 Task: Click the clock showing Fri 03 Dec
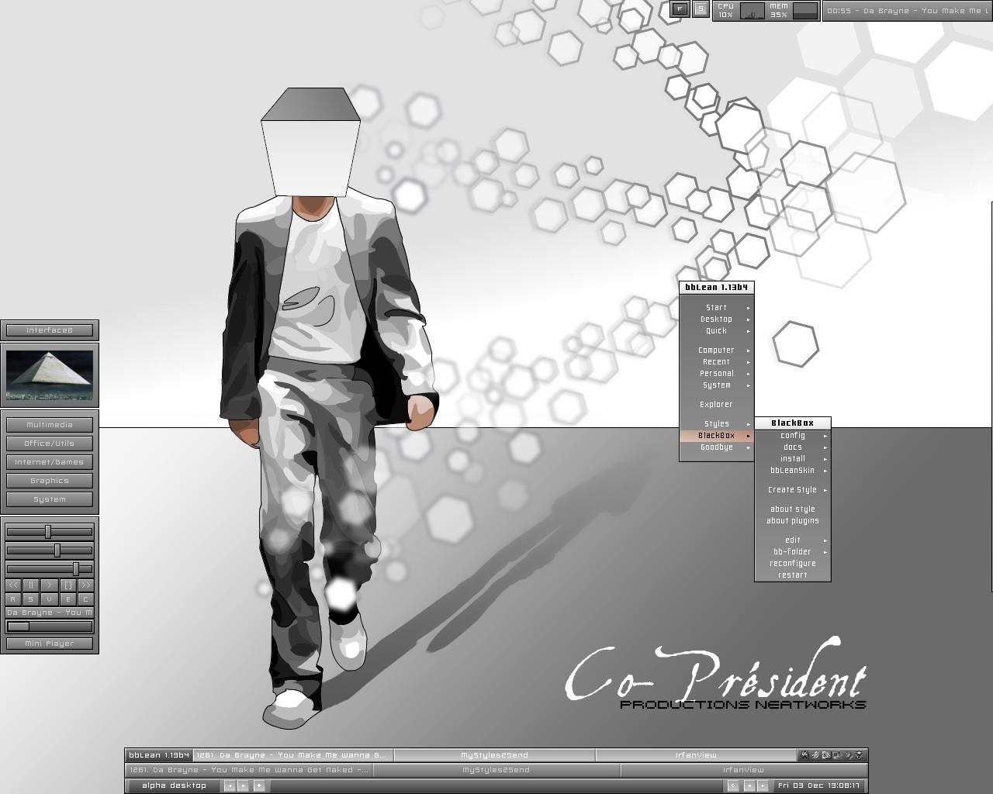[x=819, y=785]
